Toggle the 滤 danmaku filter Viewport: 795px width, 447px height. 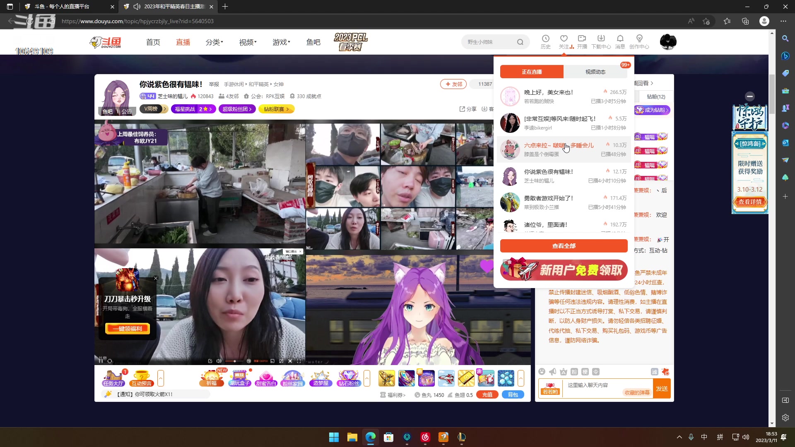tap(654, 372)
